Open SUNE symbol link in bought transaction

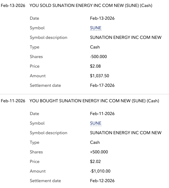click(x=96, y=123)
